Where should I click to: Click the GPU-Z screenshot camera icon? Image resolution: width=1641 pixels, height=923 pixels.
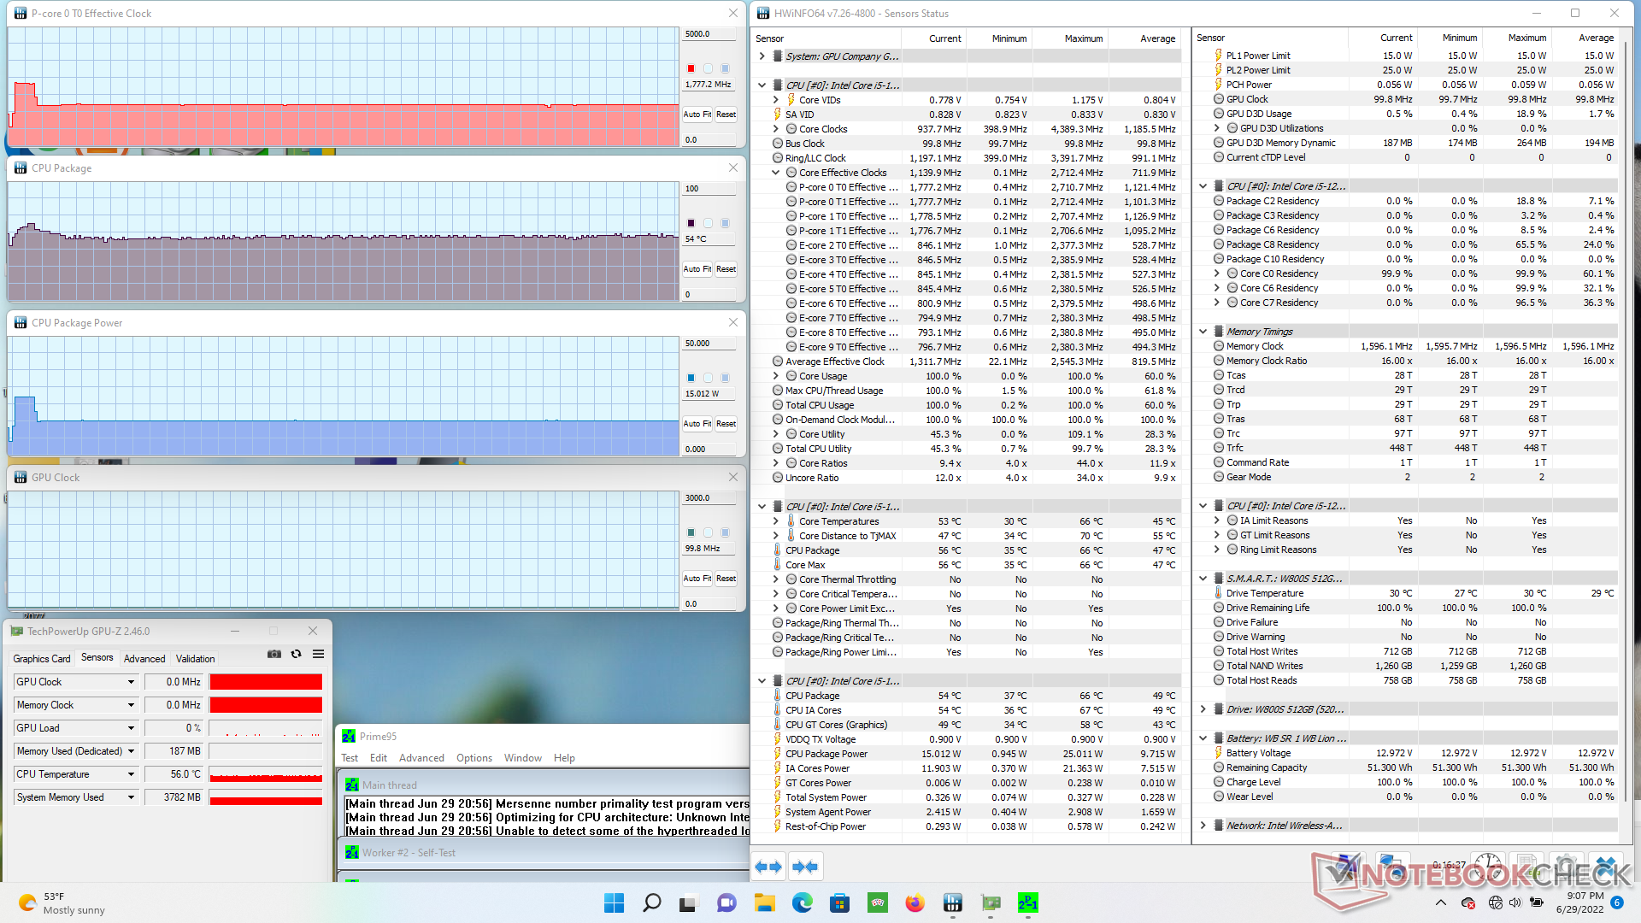274,655
